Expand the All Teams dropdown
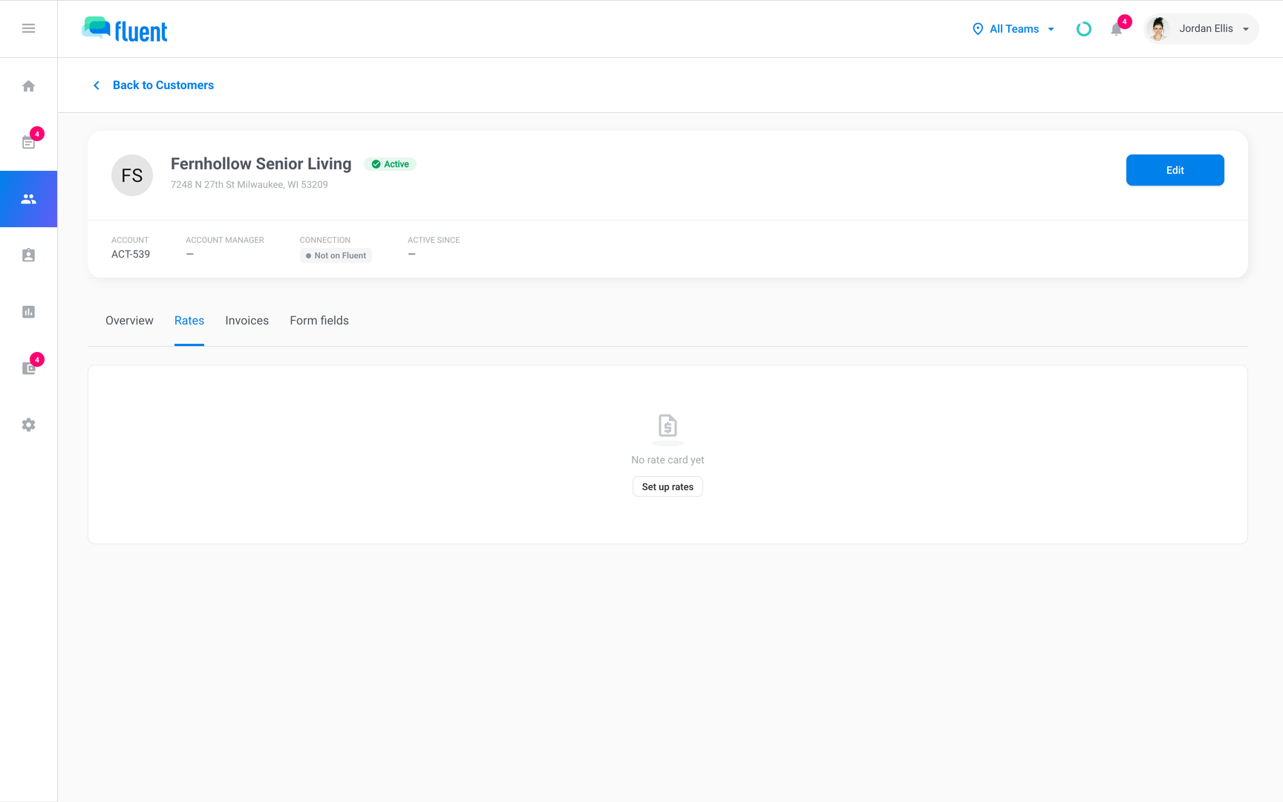 (x=1013, y=29)
